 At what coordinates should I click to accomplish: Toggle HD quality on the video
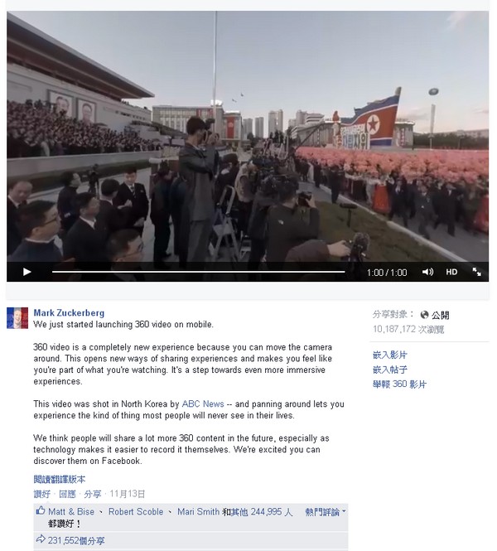451,272
